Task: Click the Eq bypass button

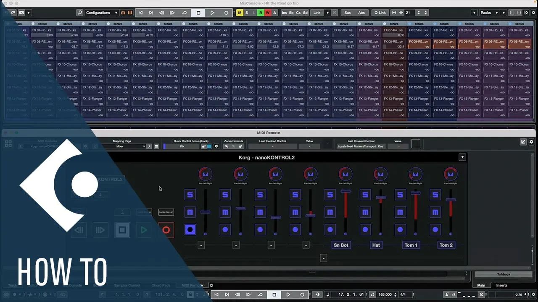Action: [x=291, y=13]
